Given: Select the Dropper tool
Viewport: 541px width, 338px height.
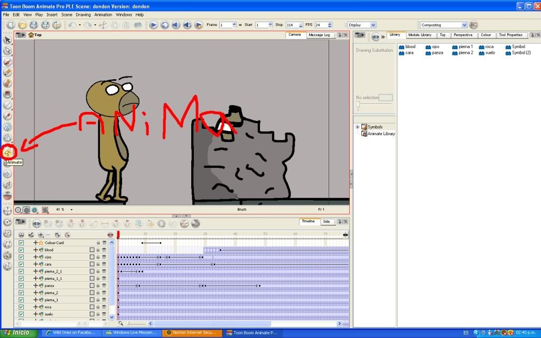Looking at the screenshot, I should [x=7, y=116].
